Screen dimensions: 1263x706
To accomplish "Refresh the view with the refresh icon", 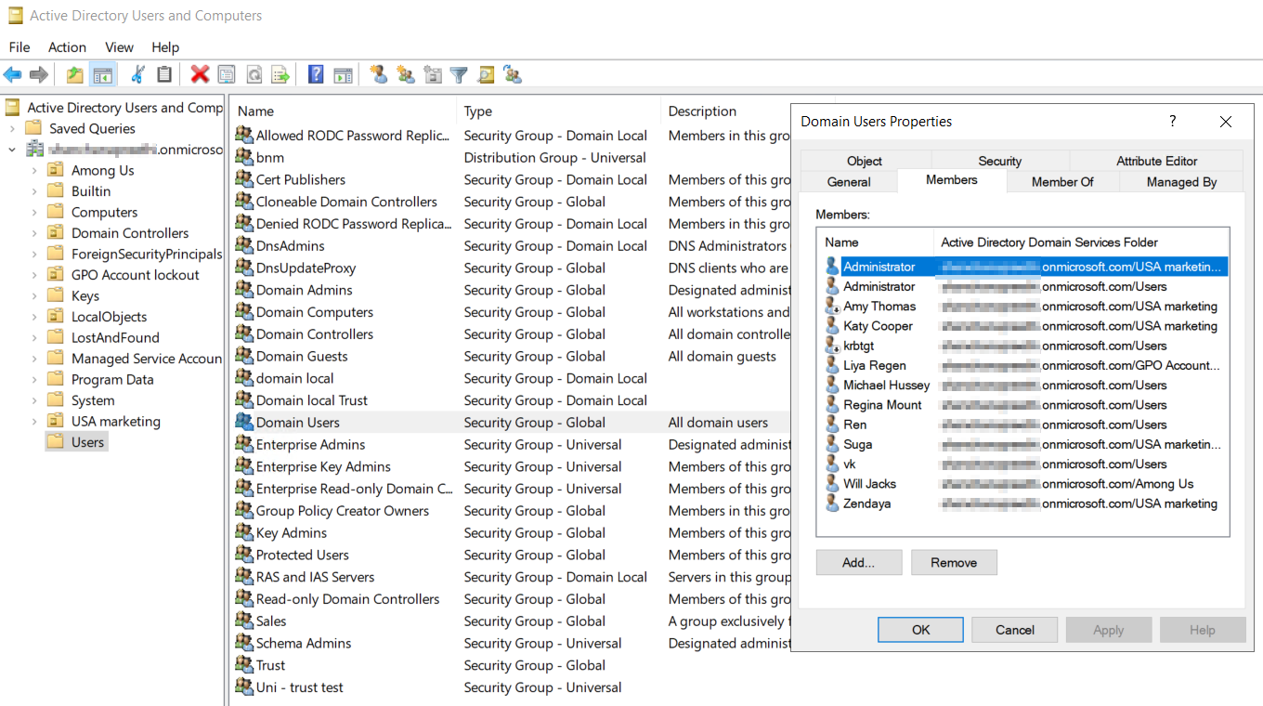I will click(x=254, y=74).
